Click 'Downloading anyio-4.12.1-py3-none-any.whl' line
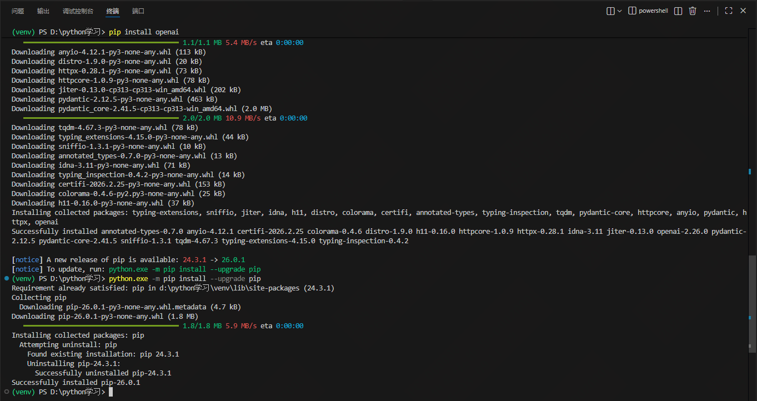 109,52
